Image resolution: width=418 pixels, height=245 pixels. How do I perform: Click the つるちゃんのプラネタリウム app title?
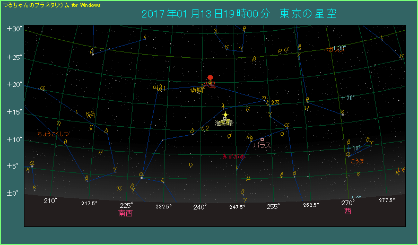pyautogui.click(x=52, y=5)
